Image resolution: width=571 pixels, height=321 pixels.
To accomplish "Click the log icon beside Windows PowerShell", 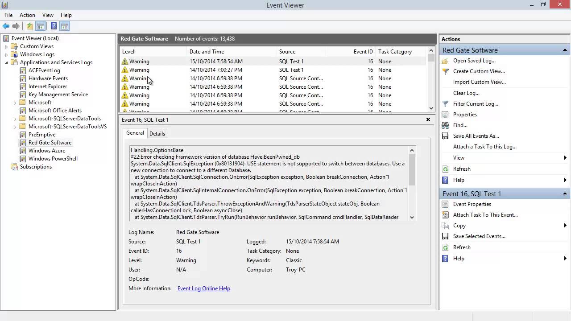I will pyautogui.click(x=23, y=159).
